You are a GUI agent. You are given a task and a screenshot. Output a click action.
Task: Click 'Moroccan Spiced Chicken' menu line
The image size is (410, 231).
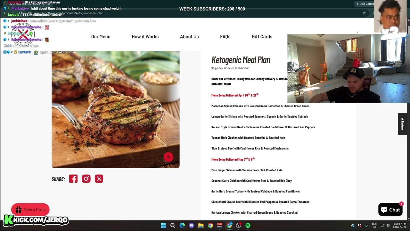tap(260, 106)
